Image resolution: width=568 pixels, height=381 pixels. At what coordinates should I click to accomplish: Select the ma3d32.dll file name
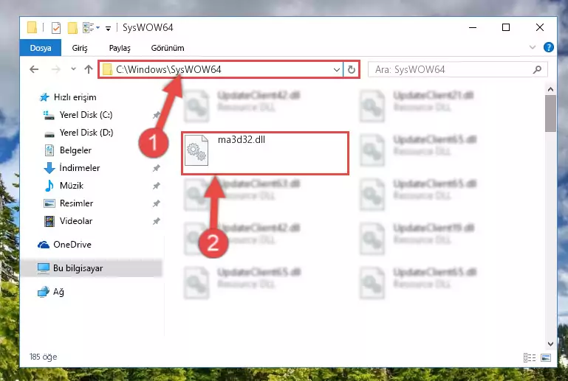tap(242, 140)
